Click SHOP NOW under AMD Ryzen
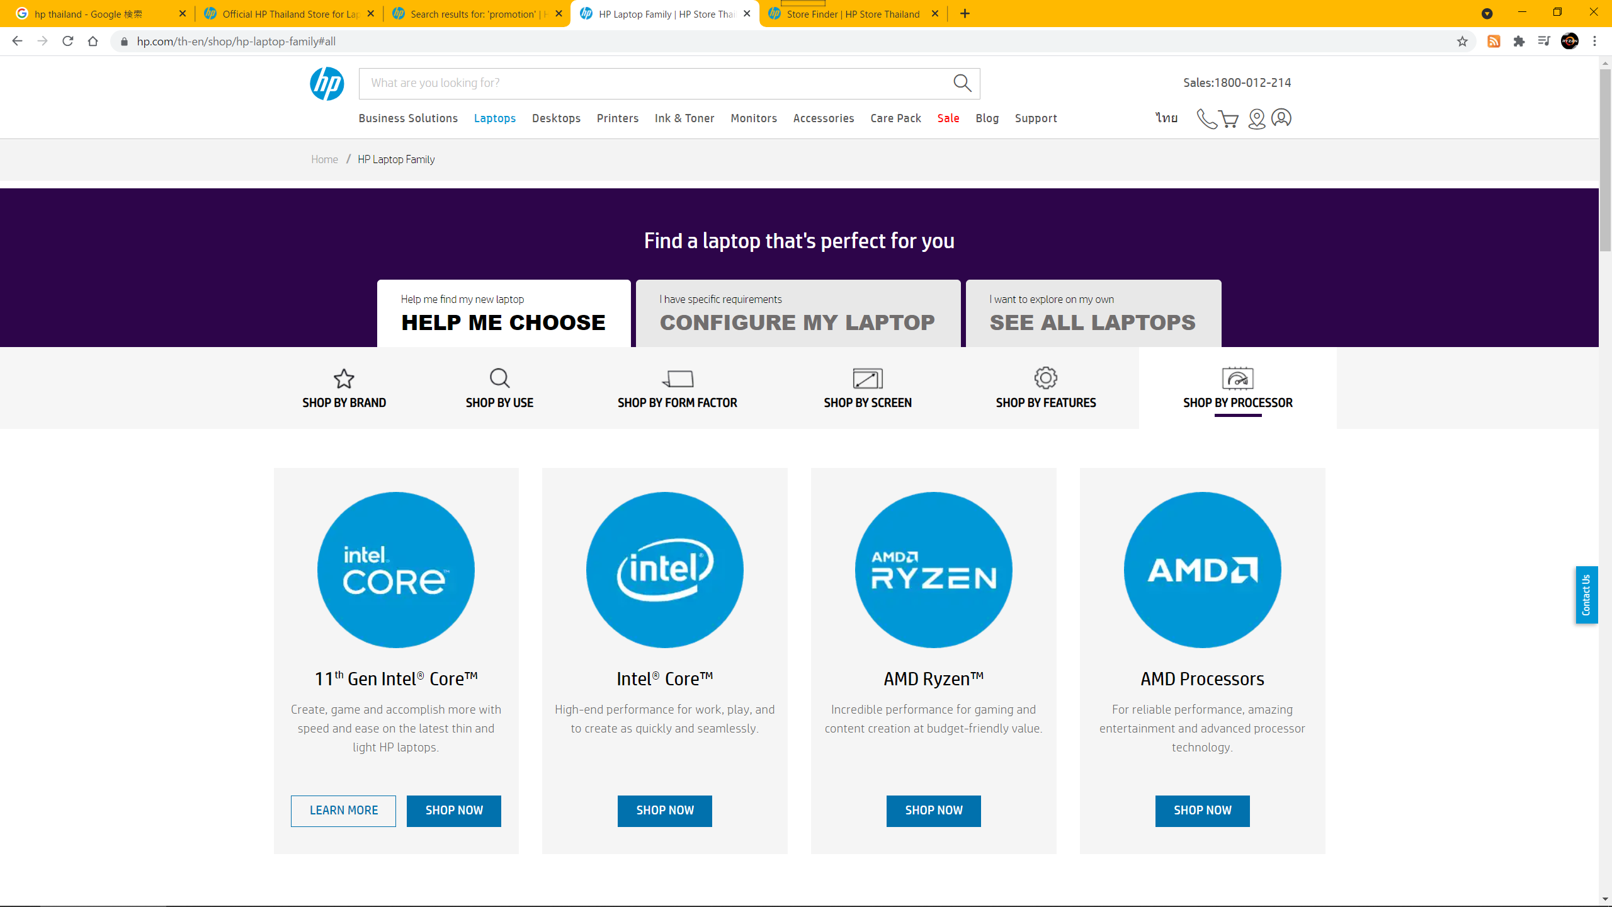This screenshot has height=907, width=1612. tap(934, 811)
